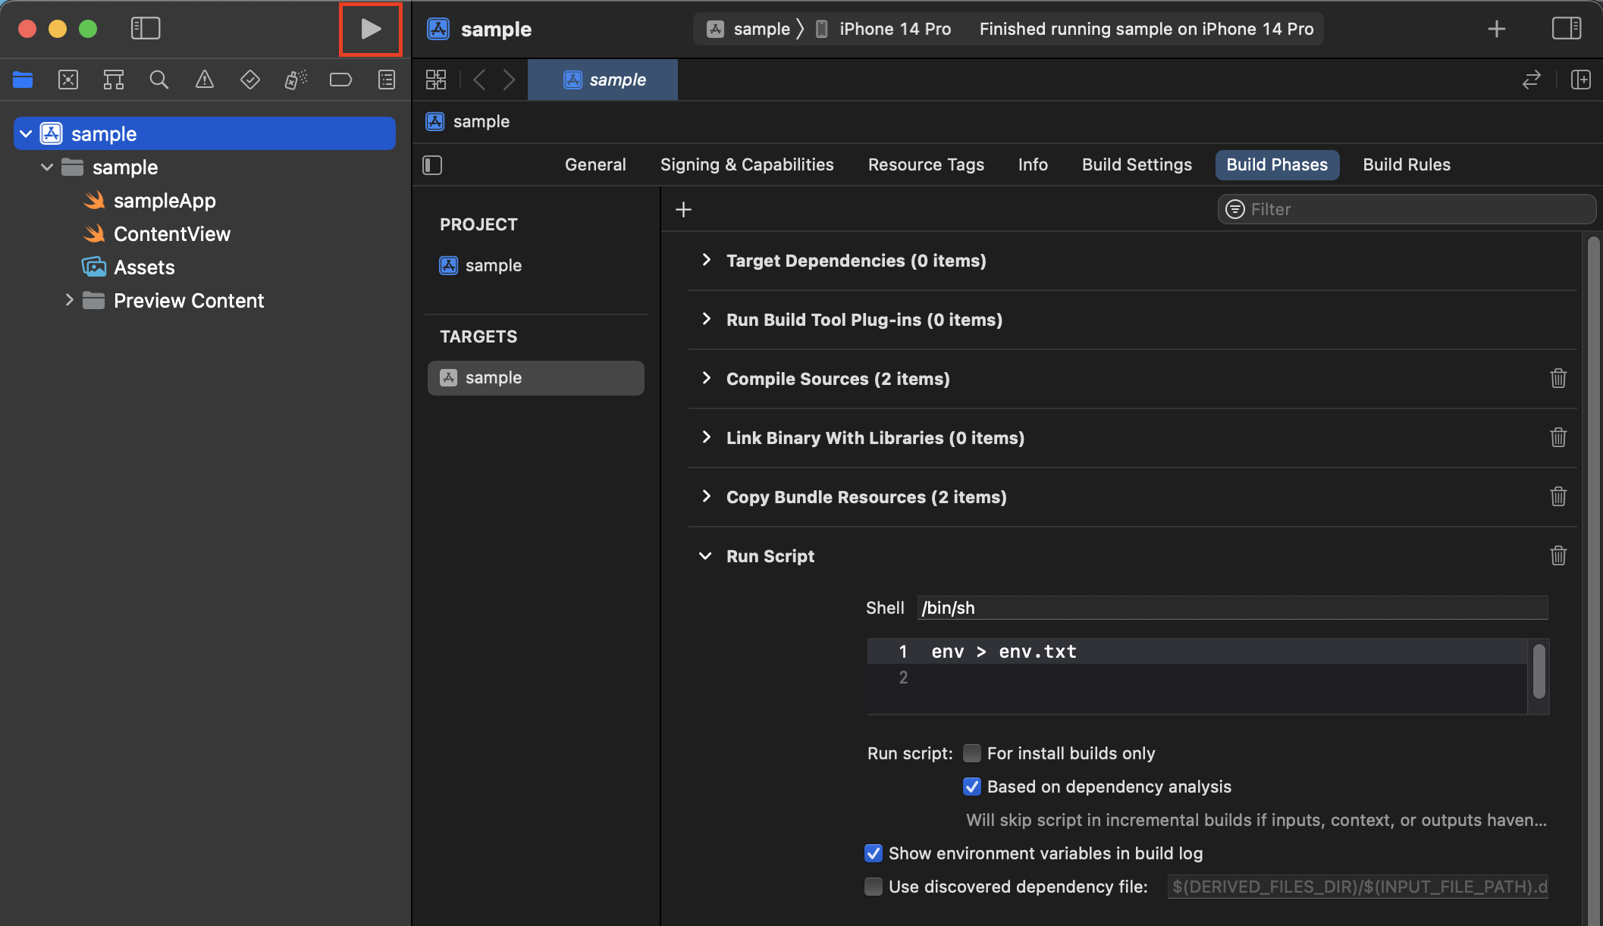Delete the Run Script phase with trash icon
This screenshot has width=1603, height=926.
(1558, 555)
